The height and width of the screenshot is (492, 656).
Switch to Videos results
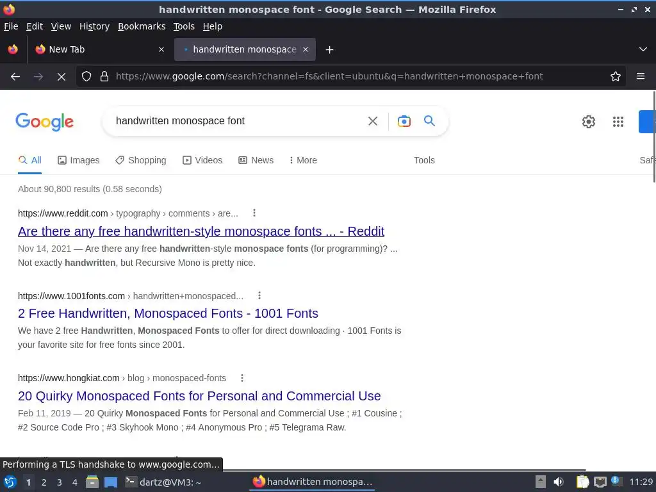click(x=202, y=160)
